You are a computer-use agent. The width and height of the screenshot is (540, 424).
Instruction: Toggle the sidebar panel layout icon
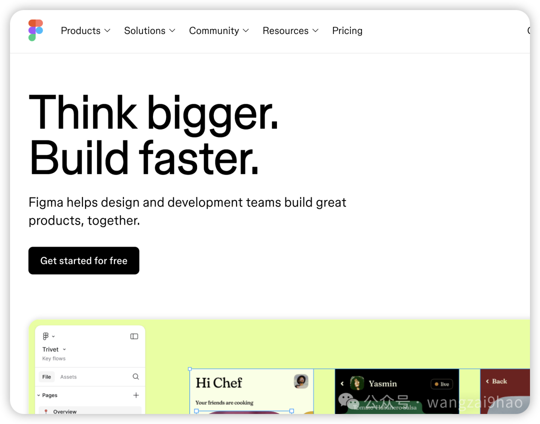134,336
